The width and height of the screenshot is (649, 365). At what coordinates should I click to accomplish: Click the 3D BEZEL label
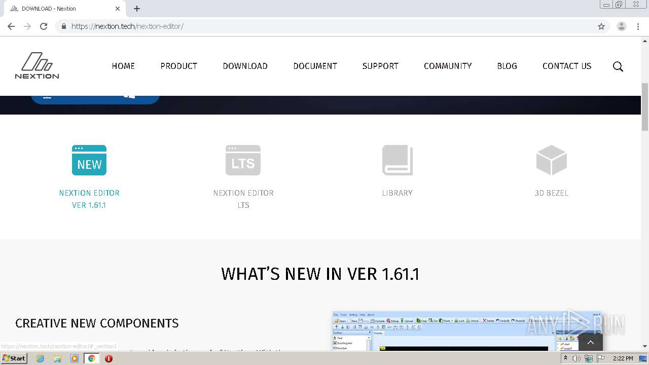click(552, 193)
